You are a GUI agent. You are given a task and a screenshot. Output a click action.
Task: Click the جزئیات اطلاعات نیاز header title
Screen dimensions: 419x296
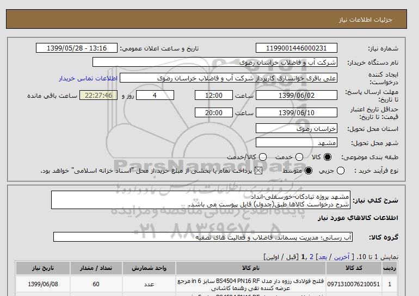pyautogui.click(x=365, y=20)
